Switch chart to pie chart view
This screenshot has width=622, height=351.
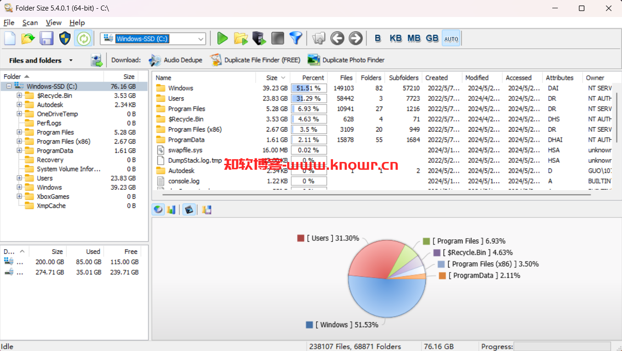pyautogui.click(x=158, y=210)
